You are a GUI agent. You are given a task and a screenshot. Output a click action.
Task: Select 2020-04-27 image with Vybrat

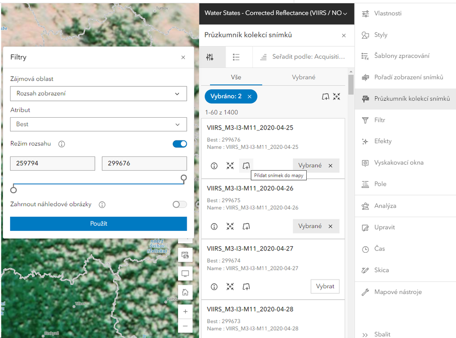325,286
